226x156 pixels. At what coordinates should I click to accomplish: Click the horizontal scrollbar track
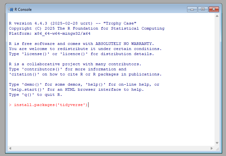click(x=112, y=148)
